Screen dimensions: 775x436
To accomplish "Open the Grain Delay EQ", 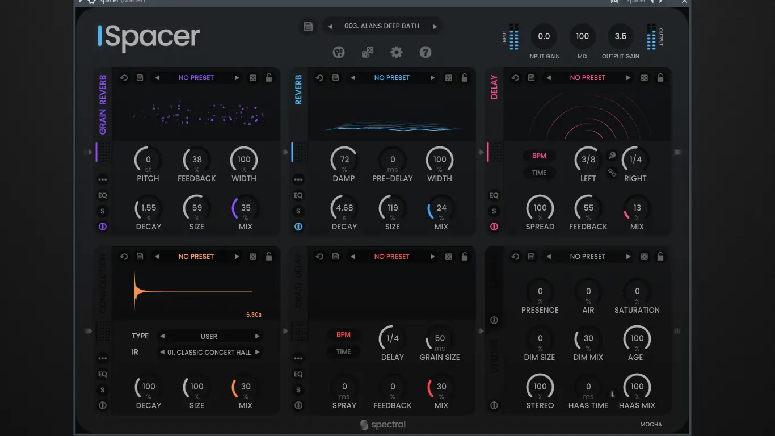I will click(298, 374).
